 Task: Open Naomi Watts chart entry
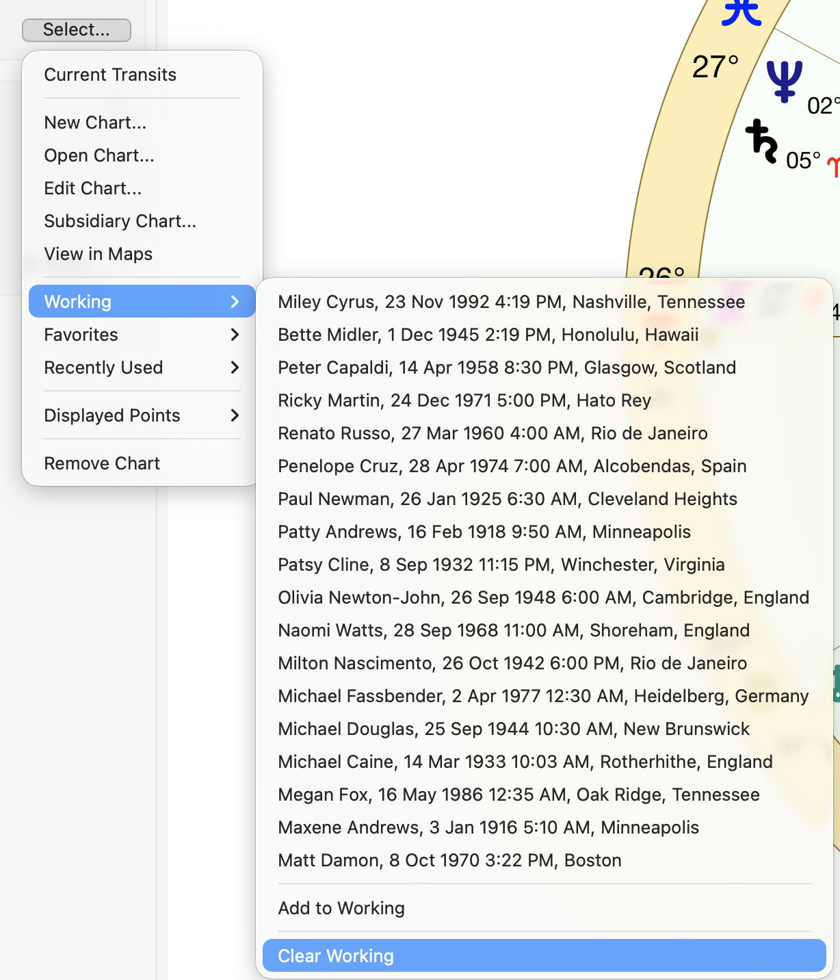(544, 630)
